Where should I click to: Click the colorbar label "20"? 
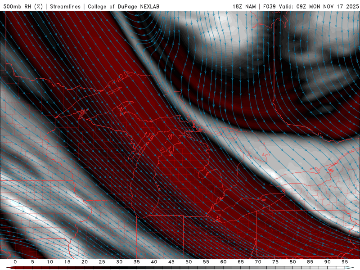click(85, 262)
